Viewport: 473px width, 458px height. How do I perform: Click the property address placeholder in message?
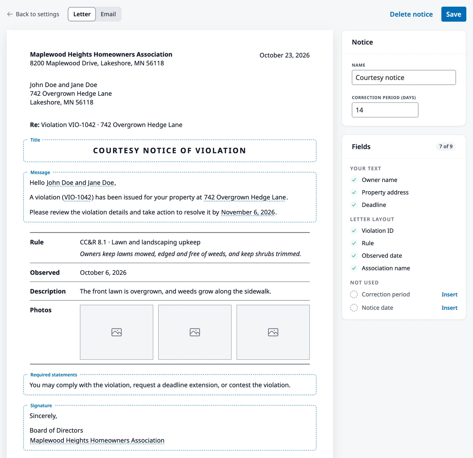point(245,197)
